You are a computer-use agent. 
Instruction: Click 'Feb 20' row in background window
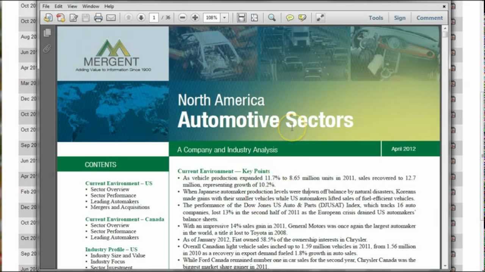pos(28,192)
